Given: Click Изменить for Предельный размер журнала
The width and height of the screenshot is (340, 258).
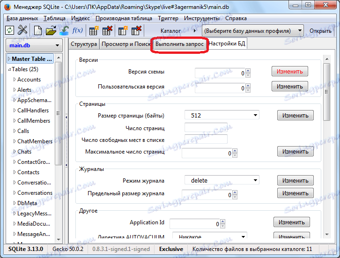Looking at the screenshot, I should [x=296, y=193].
